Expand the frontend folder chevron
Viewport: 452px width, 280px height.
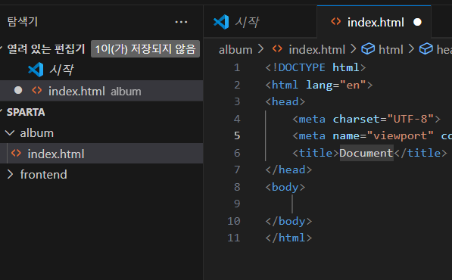pos(10,174)
